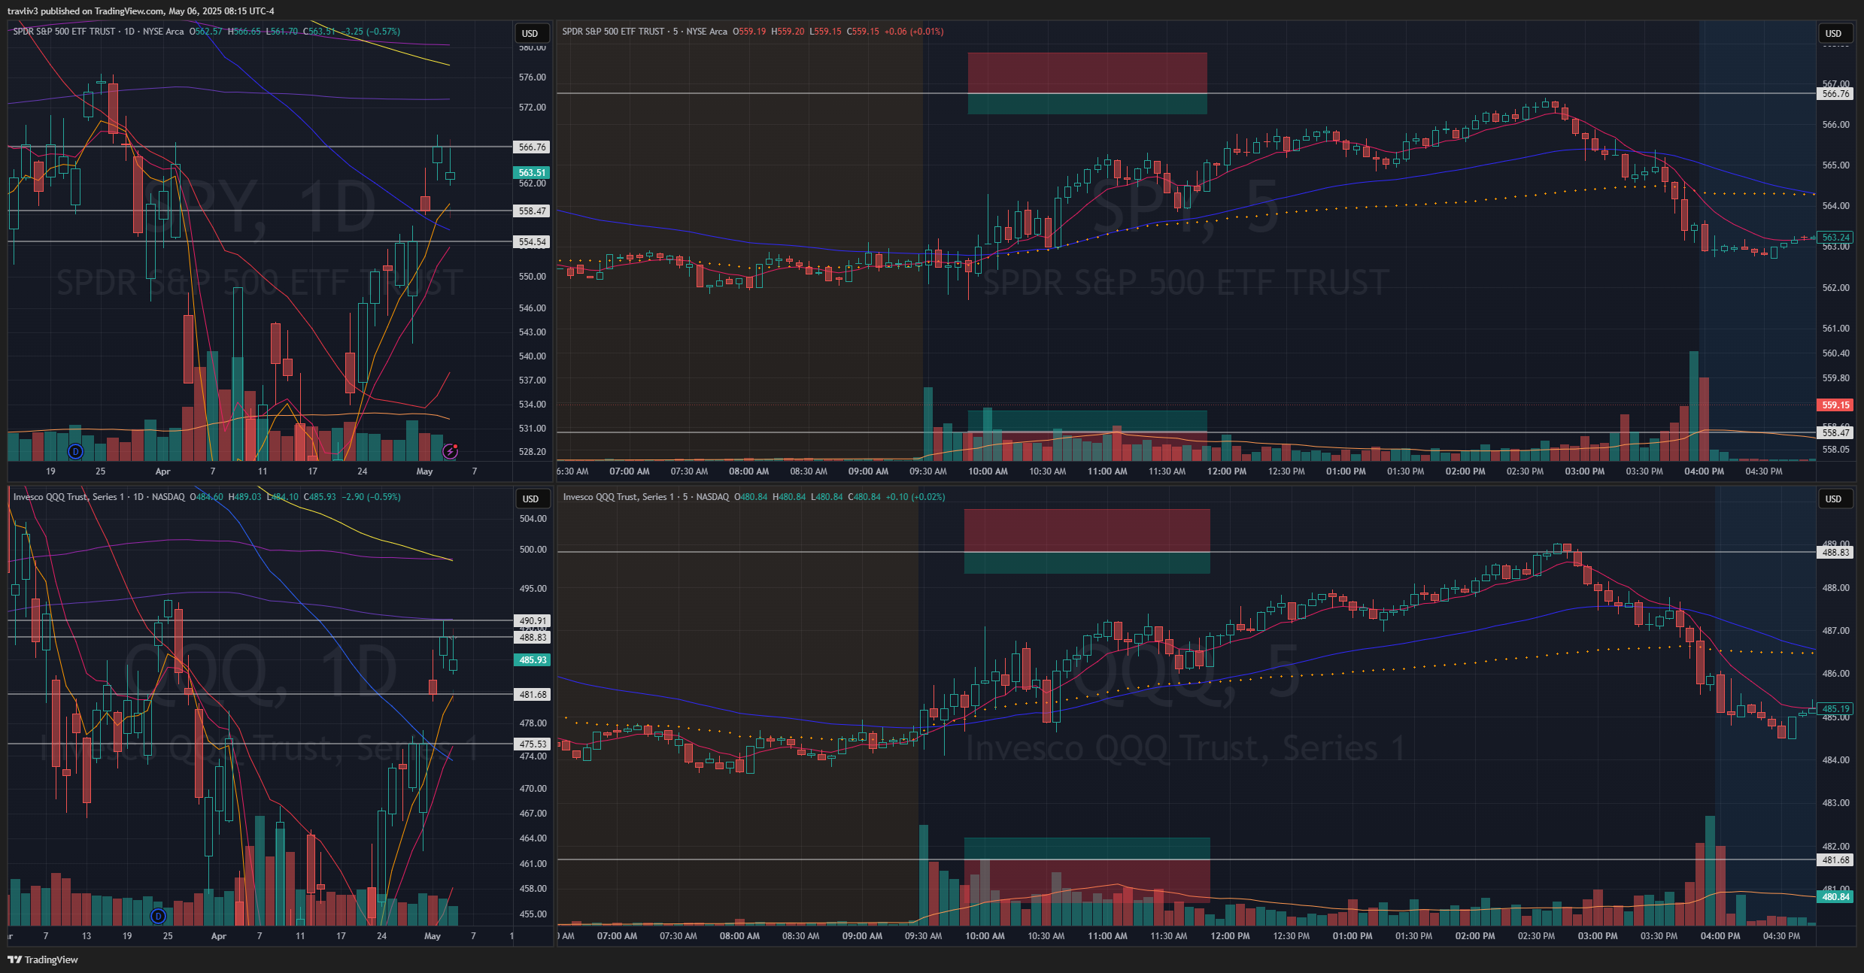Click the 554.54 horizontal line price label
1864x973 pixels.
click(532, 242)
